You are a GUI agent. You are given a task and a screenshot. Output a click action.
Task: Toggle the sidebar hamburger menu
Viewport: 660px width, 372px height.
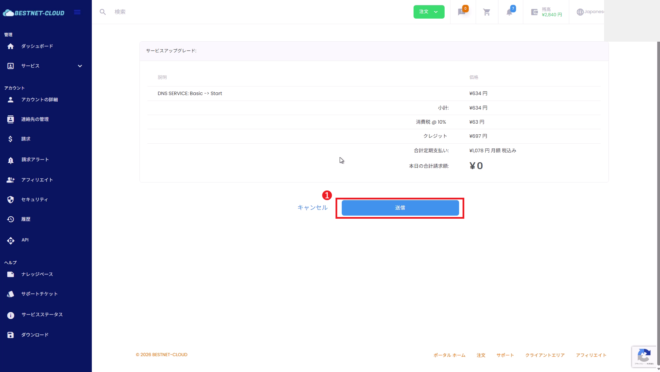[x=77, y=12]
